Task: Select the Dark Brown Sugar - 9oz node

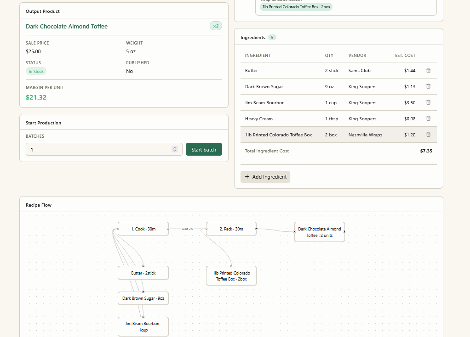Action: (x=143, y=298)
